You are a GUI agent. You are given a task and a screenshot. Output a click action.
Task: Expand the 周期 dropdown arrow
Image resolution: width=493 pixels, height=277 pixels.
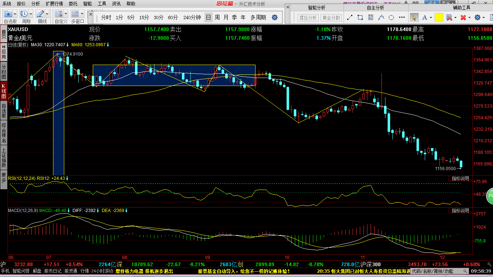pyautogui.click(x=31, y=14)
